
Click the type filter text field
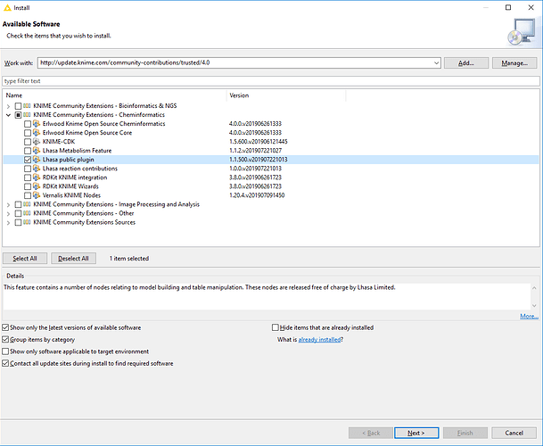click(267, 81)
